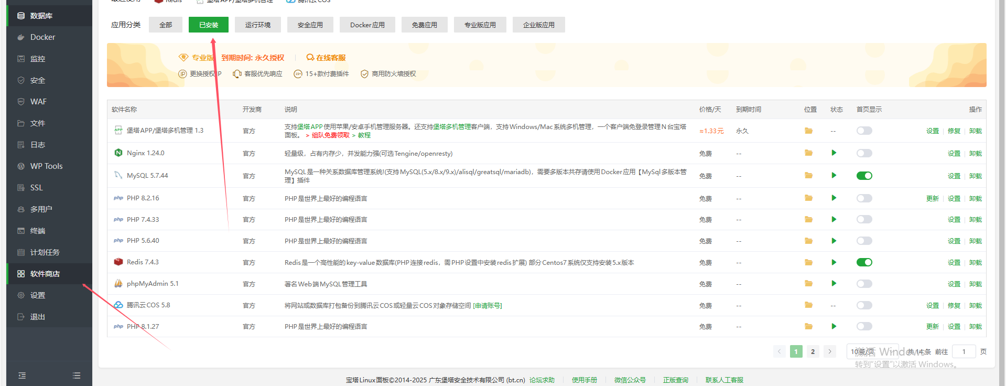Click the Redis cube icon in the list
The width and height of the screenshot is (1006, 386).
(118, 262)
